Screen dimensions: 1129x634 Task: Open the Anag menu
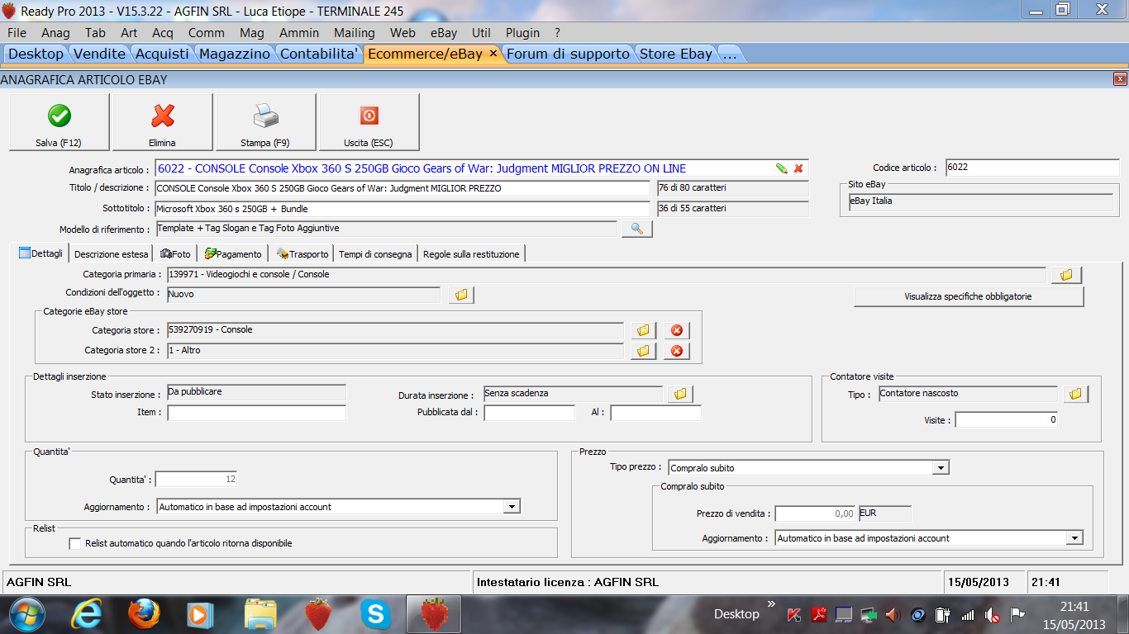55,33
